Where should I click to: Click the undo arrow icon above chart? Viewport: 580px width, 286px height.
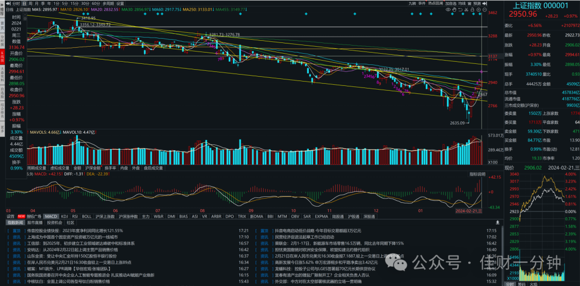(461, 10)
